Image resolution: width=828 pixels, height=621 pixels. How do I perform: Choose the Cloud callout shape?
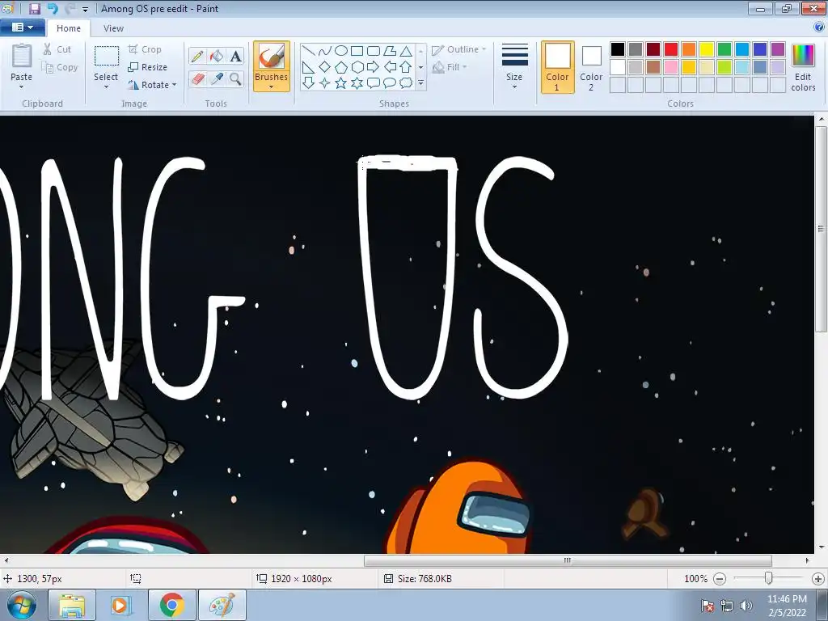click(406, 83)
